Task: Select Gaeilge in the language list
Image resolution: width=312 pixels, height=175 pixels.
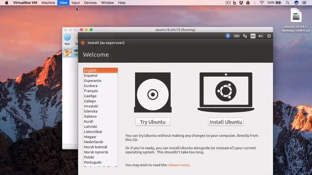Action: [100, 96]
